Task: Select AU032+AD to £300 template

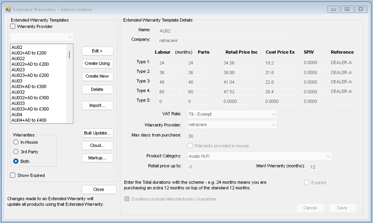Action: coord(30,98)
